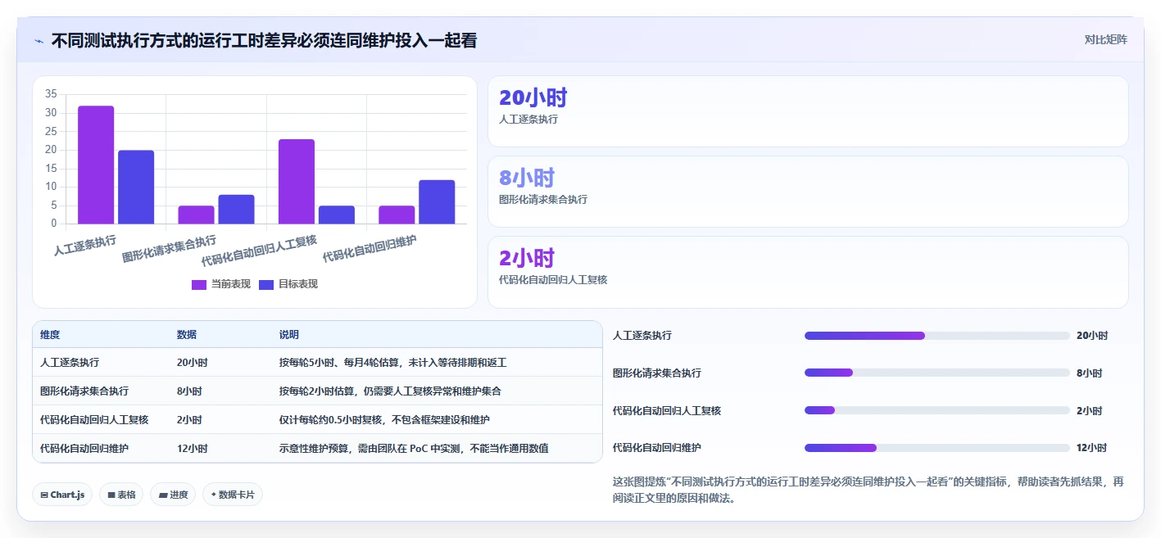1161x538 pixels.
Task: Click the 20小时 table cell
Action: tap(193, 362)
